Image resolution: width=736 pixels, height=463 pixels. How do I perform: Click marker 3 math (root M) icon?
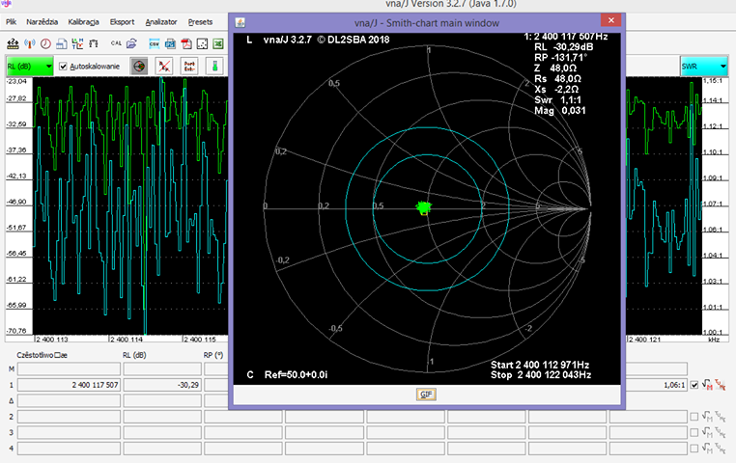[x=707, y=432]
